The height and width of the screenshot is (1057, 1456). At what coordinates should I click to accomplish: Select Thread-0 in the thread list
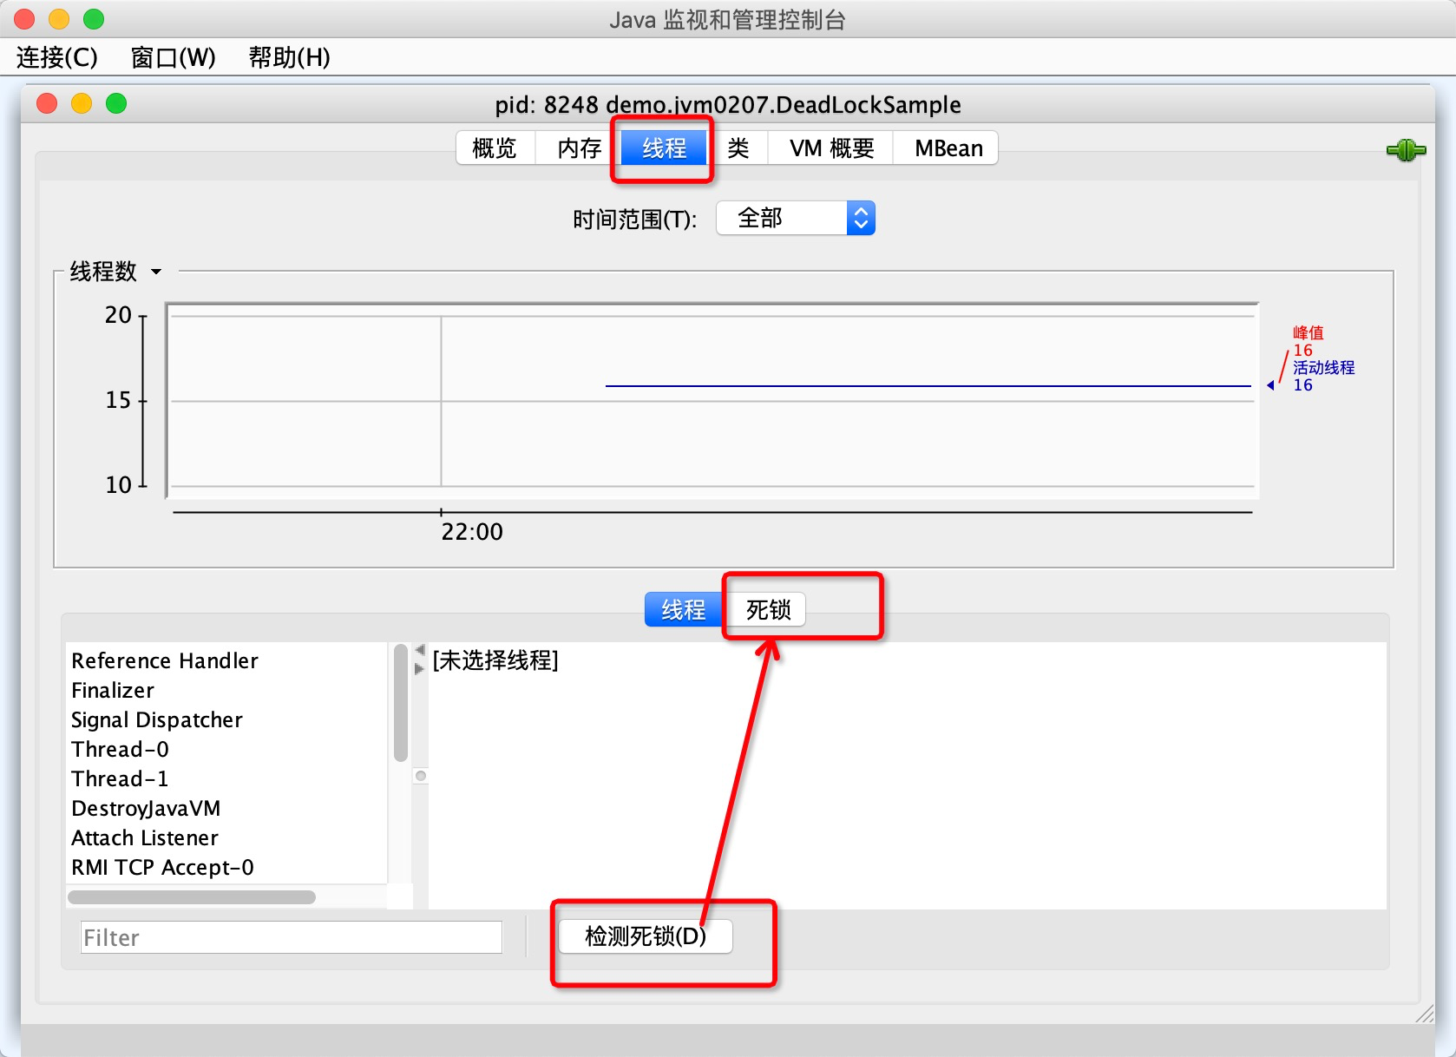[120, 749]
